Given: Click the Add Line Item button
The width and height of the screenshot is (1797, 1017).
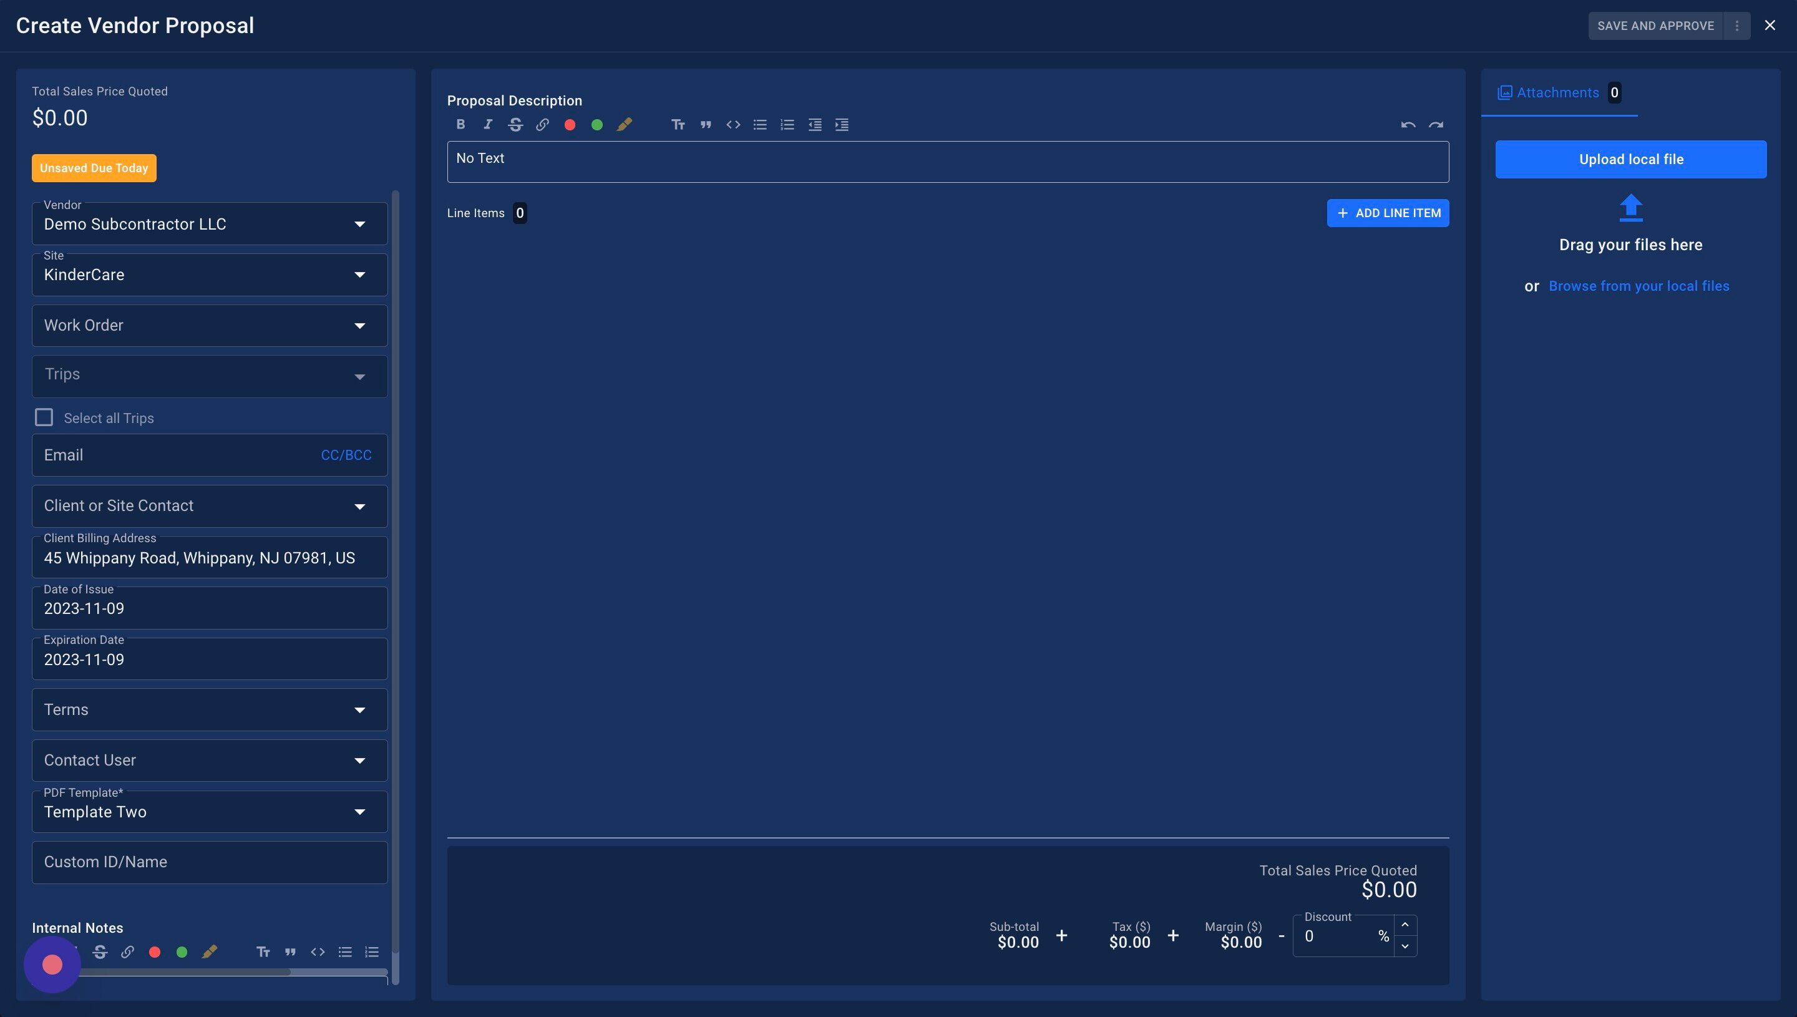Looking at the screenshot, I should tap(1388, 213).
